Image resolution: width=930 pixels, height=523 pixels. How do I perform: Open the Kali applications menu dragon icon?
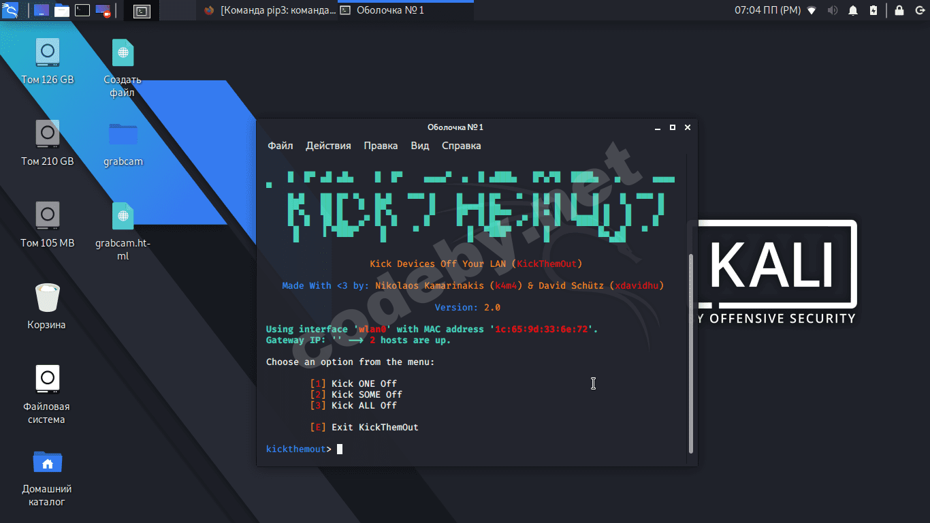point(10,10)
